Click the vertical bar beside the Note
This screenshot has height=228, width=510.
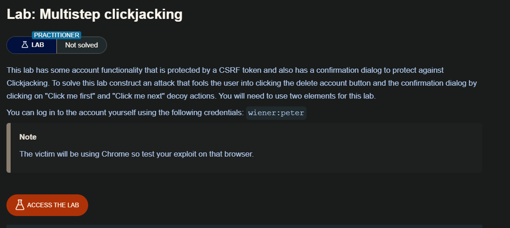(x=8, y=148)
